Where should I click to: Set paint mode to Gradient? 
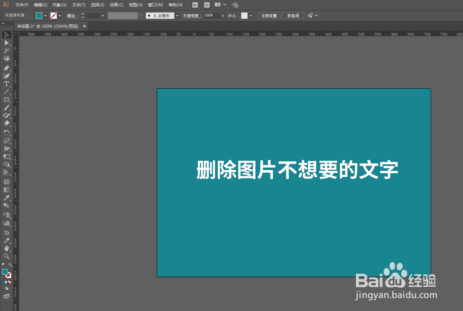point(7,282)
